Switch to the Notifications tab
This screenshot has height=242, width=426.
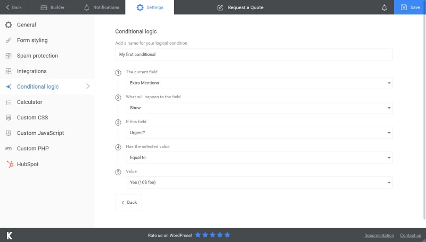click(x=101, y=7)
